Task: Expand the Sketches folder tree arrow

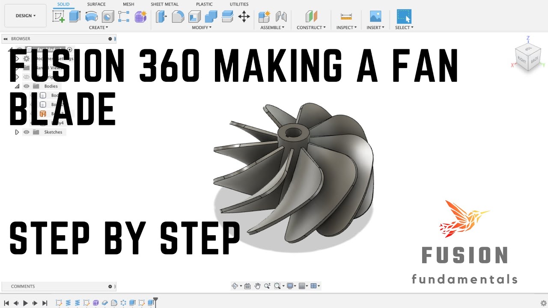Action: tap(17, 132)
